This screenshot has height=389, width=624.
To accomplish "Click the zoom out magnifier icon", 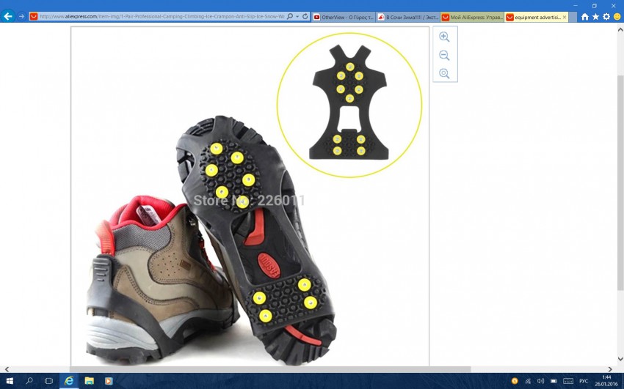I will (444, 55).
